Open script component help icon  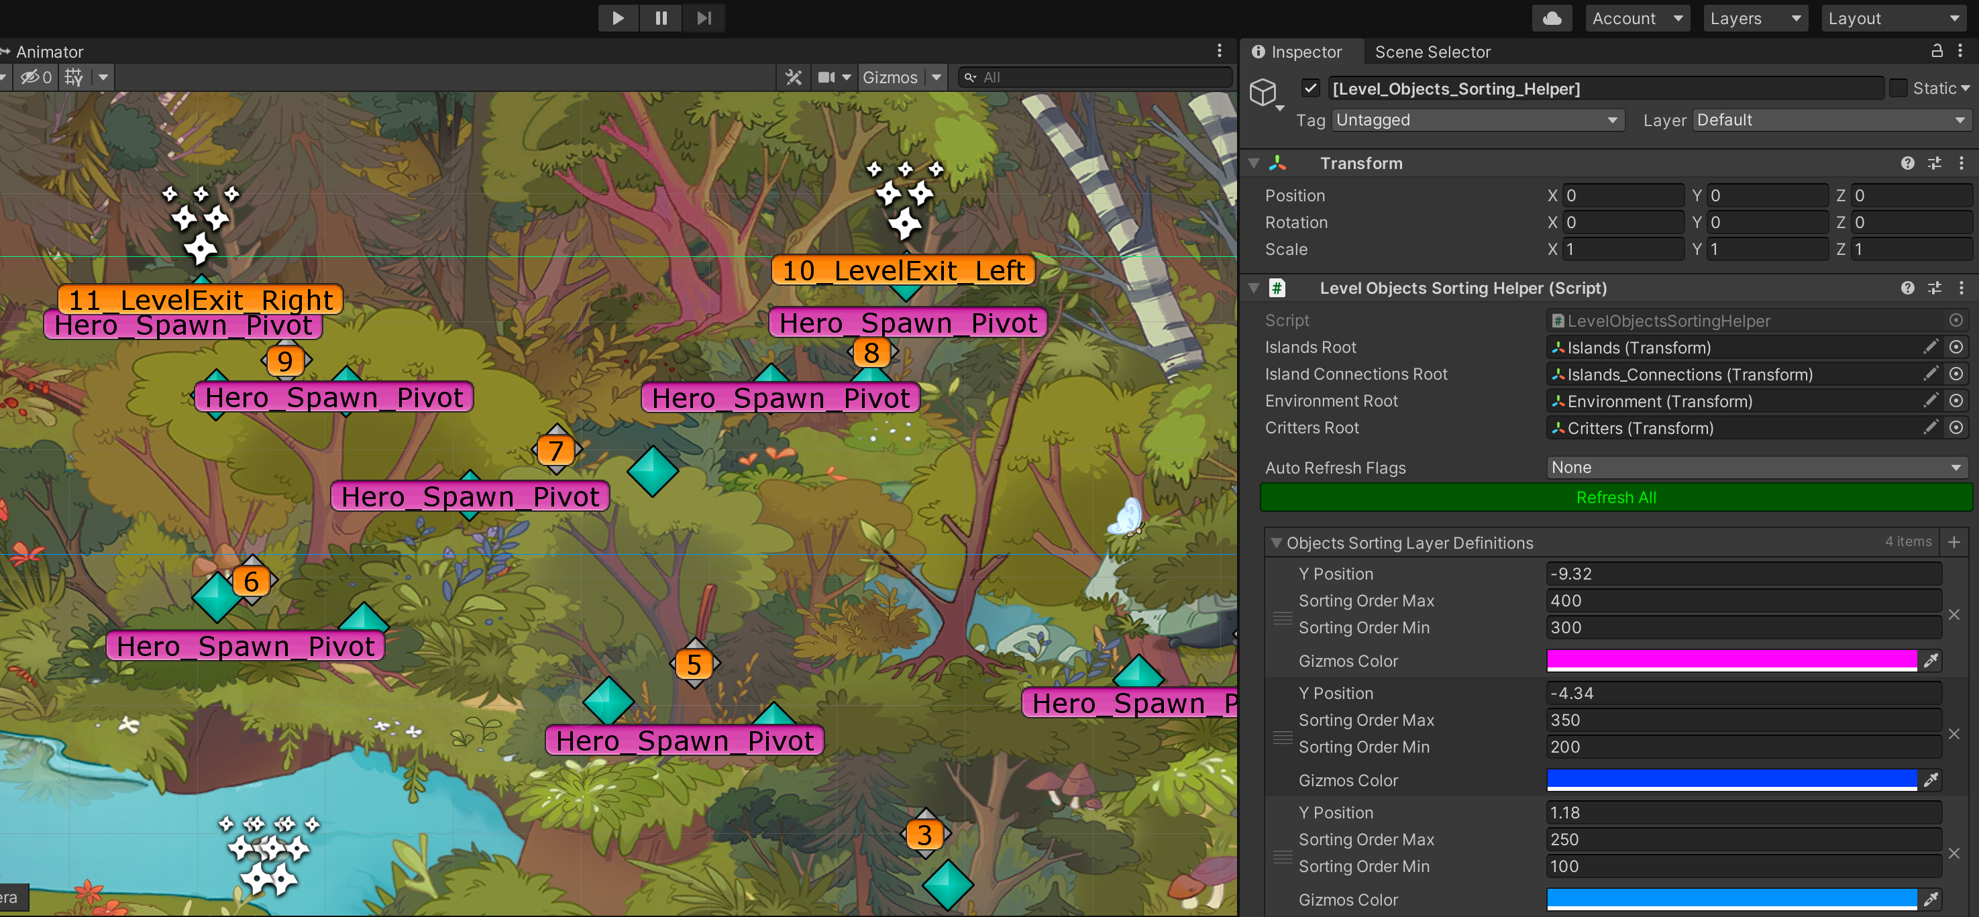tap(1907, 288)
